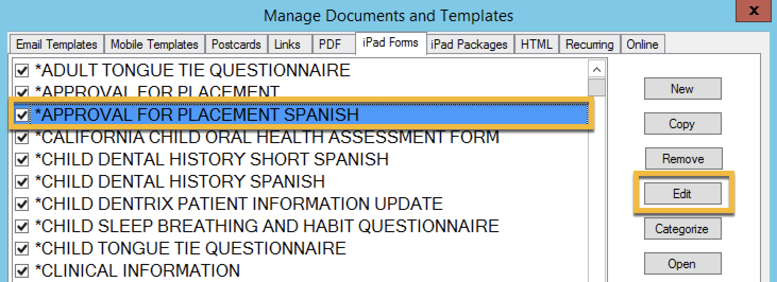
Task: Toggle checkbox for Approval For Placement Spanish
Action: [22, 115]
